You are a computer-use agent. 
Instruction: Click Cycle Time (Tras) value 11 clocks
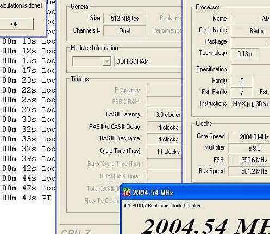coord(164,151)
